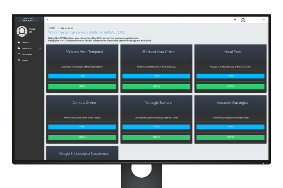Click the user avatar next to Hola JR
This screenshot has width=283, height=188.
point(22,31)
